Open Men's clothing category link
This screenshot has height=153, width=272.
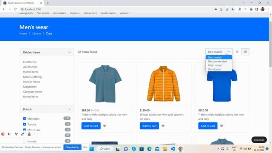point(32,76)
